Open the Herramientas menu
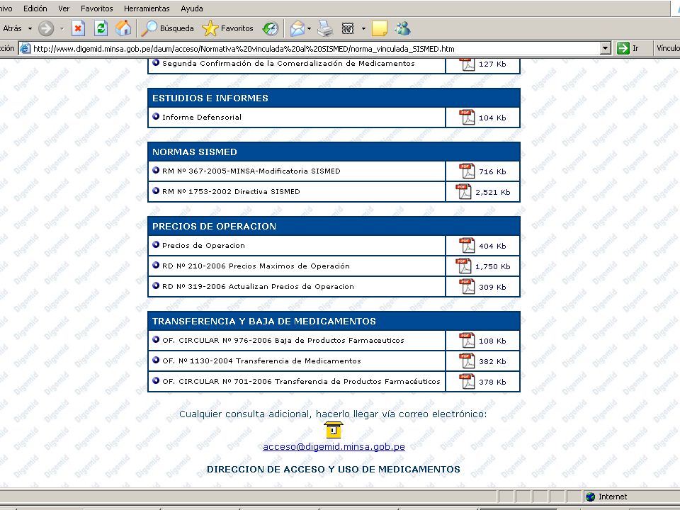680x510 pixels. [x=147, y=8]
